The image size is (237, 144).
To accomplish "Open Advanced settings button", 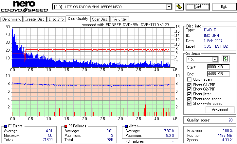I will pyautogui.click(x=220, y=110).
